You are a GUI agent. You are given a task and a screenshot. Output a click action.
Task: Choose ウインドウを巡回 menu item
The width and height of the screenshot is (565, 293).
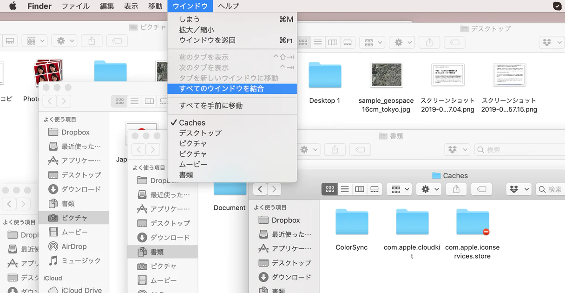point(232,40)
